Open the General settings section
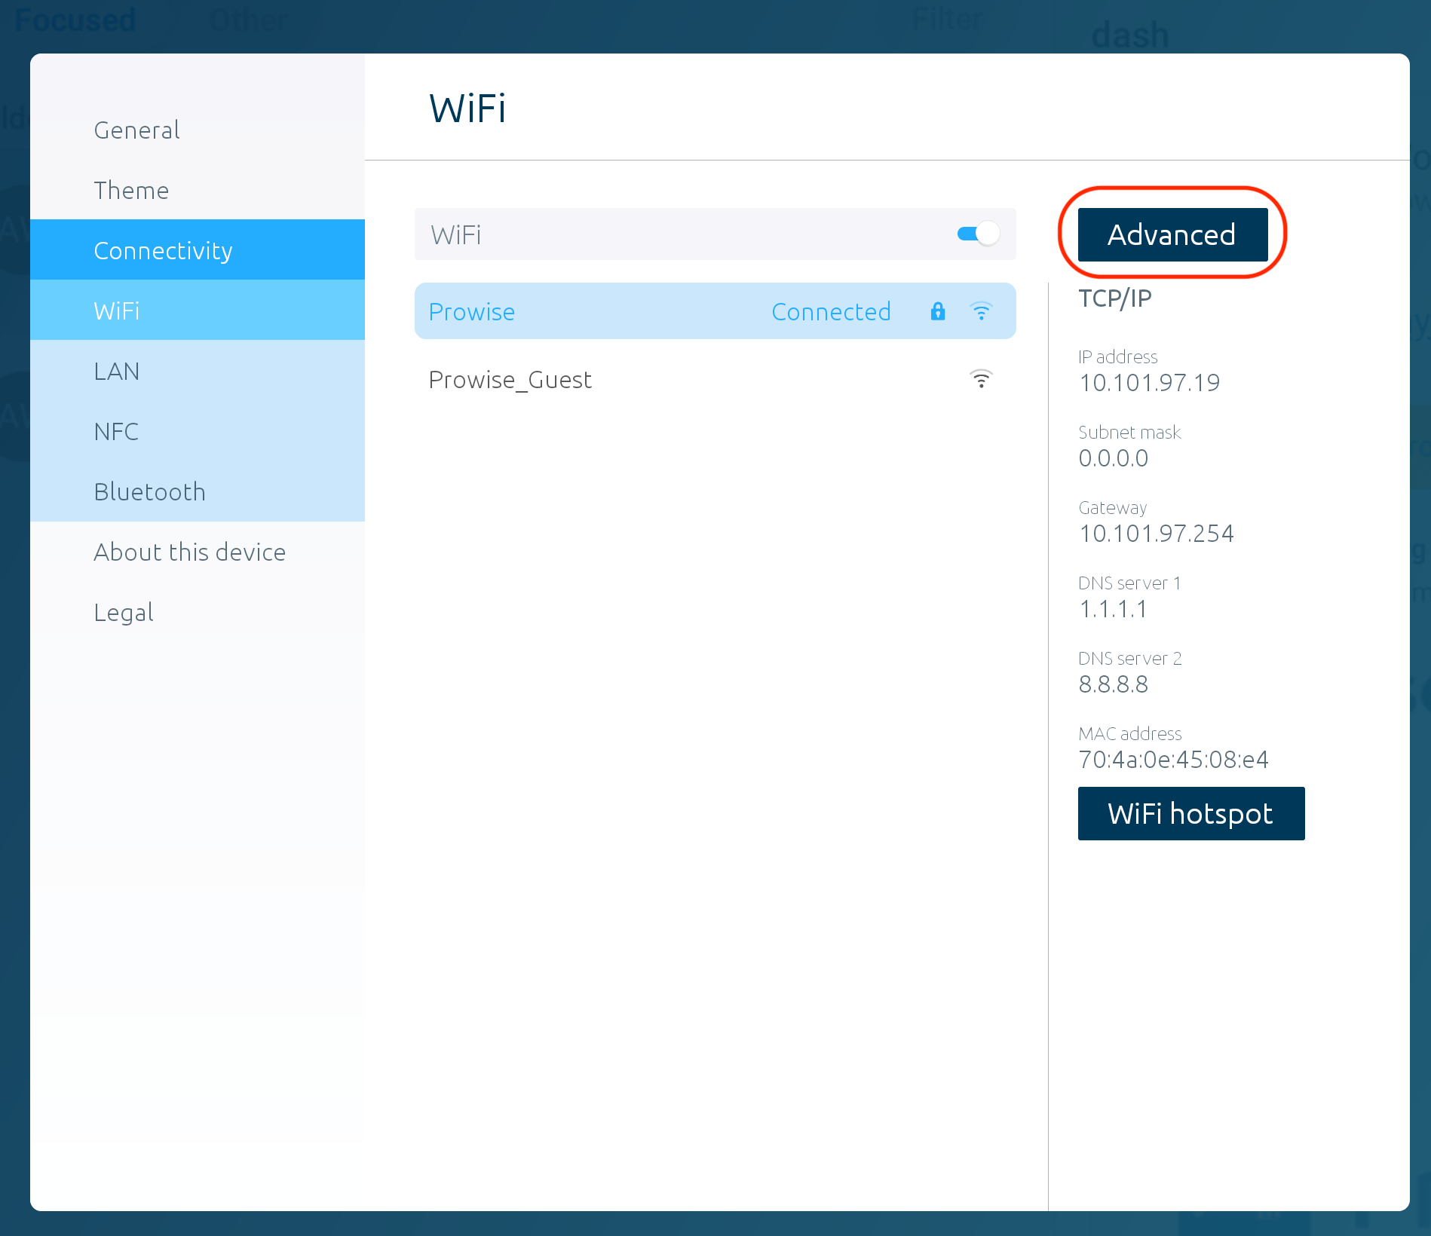The height and width of the screenshot is (1236, 1431). [136, 130]
